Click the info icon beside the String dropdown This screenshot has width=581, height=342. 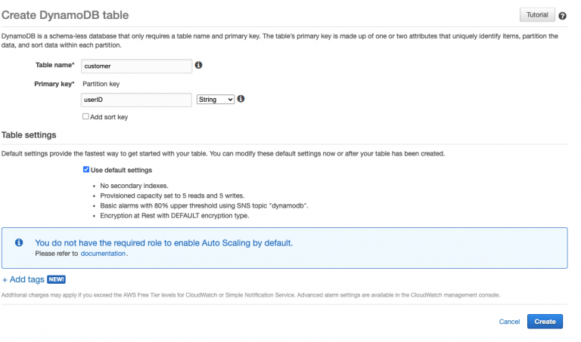click(241, 99)
